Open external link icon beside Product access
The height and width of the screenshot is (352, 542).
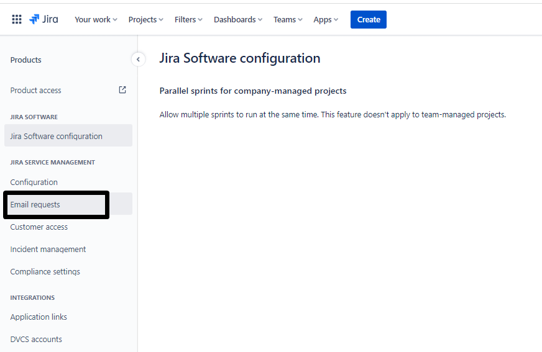click(122, 90)
